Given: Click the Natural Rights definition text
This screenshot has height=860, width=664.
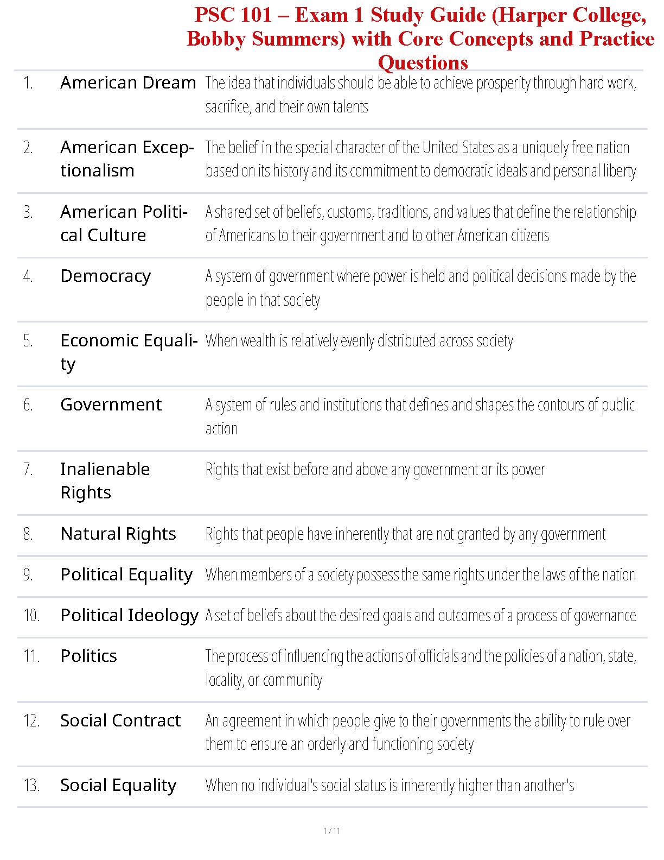Looking at the screenshot, I should pos(405,534).
